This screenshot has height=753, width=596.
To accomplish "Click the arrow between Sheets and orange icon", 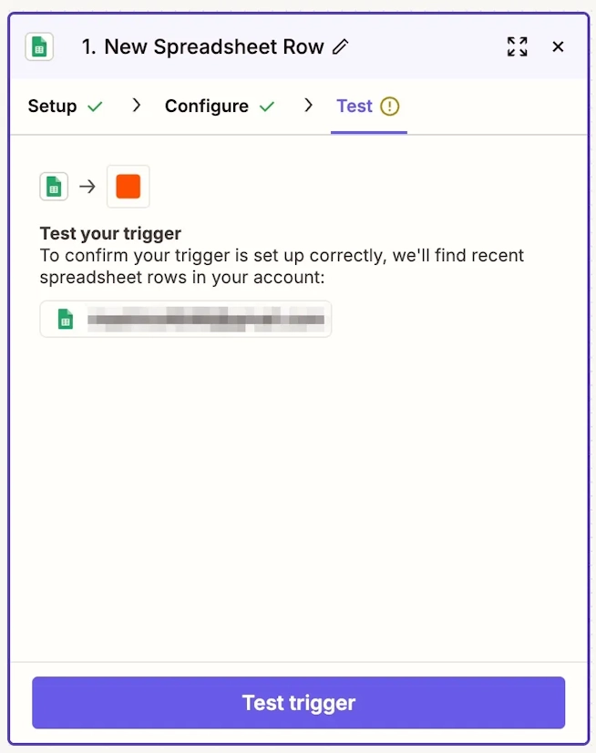I will click(87, 187).
